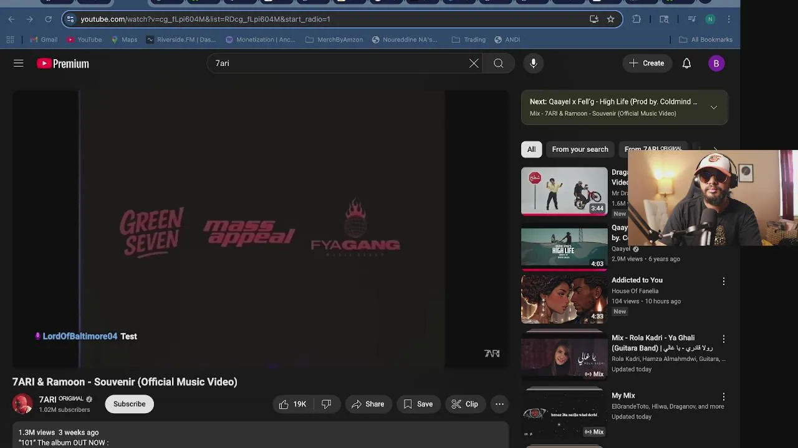The image size is (798, 448).
Task: Open the 7ARI channel avatar
Action: point(22,404)
